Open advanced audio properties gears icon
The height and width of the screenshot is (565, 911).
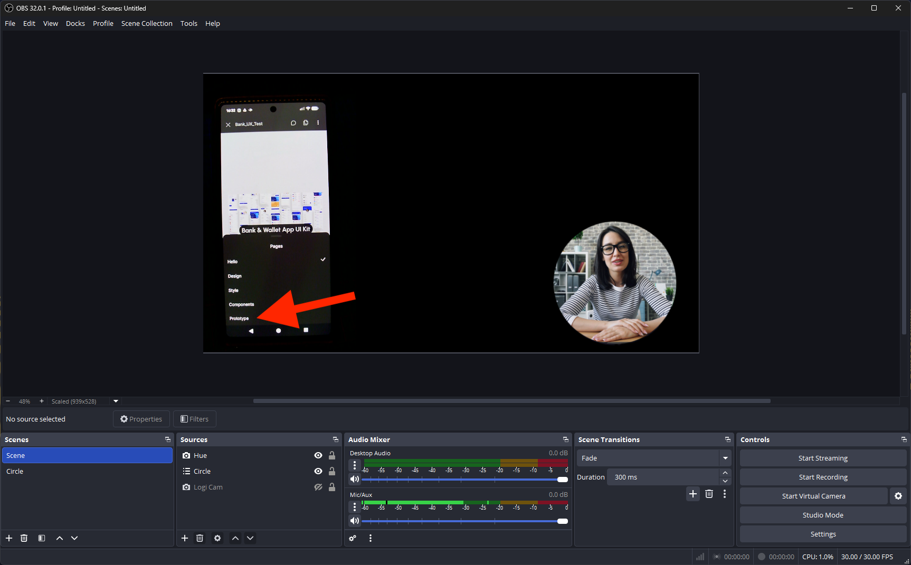click(x=353, y=538)
